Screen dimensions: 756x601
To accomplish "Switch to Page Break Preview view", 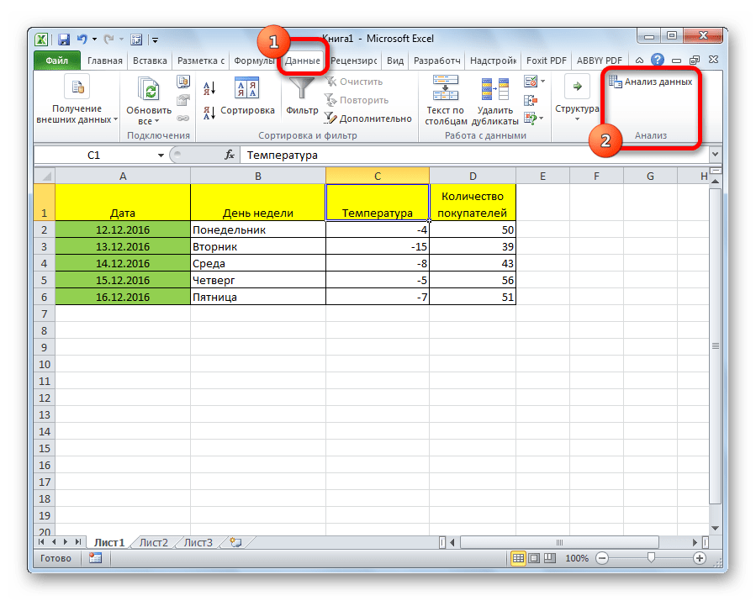I will 551,558.
